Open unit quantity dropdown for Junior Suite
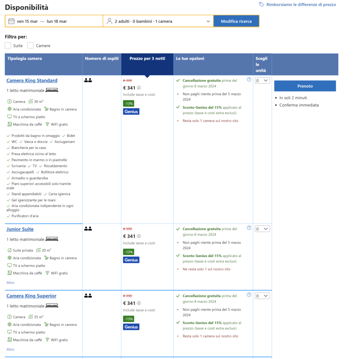The height and width of the screenshot is (359, 354). coord(262,229)
